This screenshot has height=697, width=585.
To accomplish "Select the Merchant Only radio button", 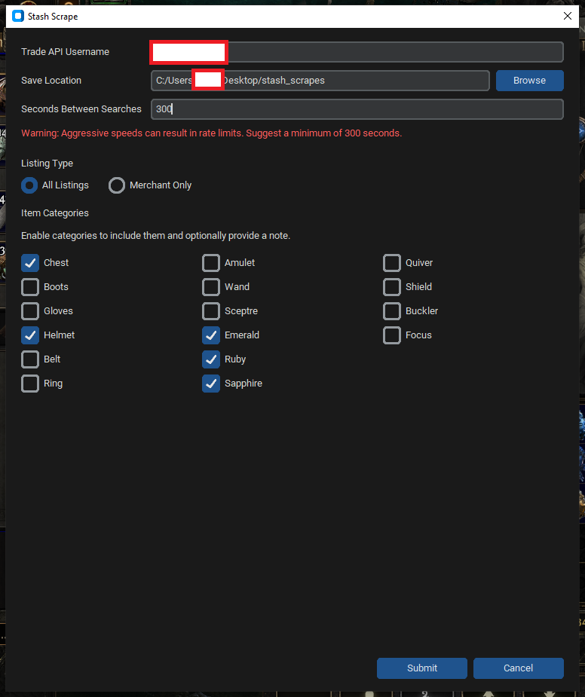I will pyautogui.click(x=117, y=185).
